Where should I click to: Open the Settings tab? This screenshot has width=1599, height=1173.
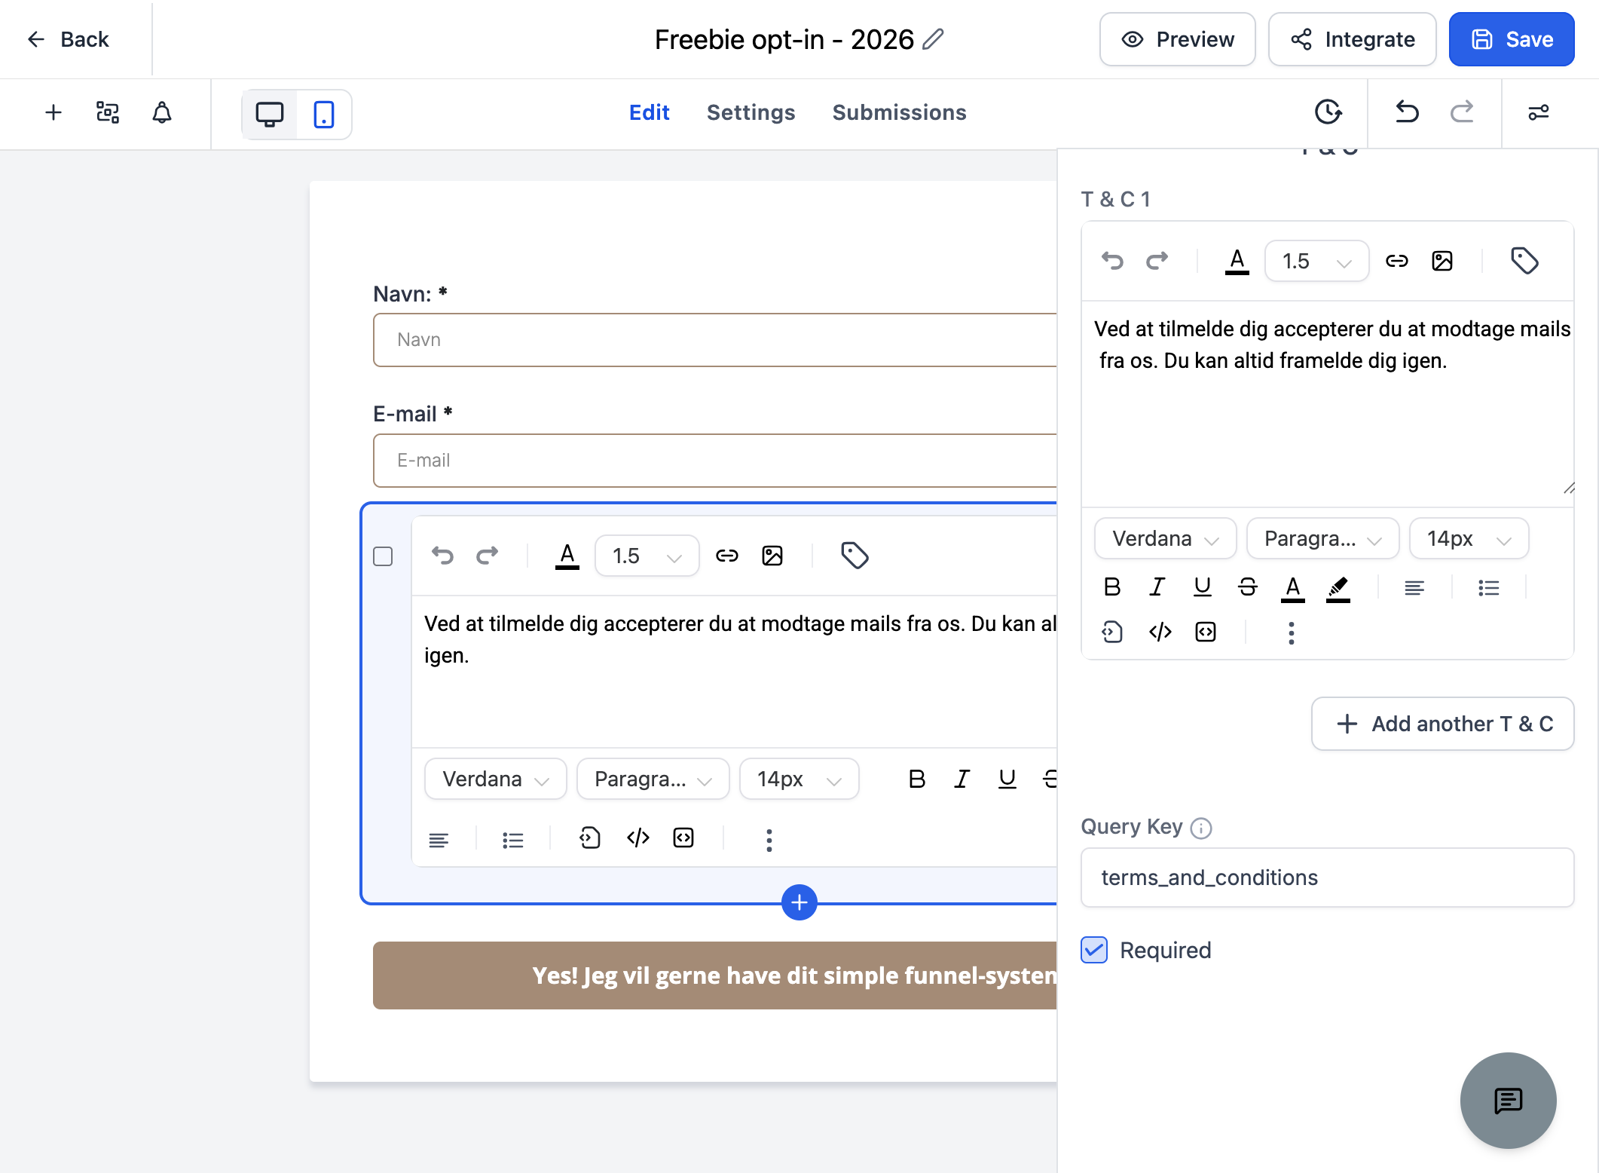pyautogui.click(x=751, y=112)
